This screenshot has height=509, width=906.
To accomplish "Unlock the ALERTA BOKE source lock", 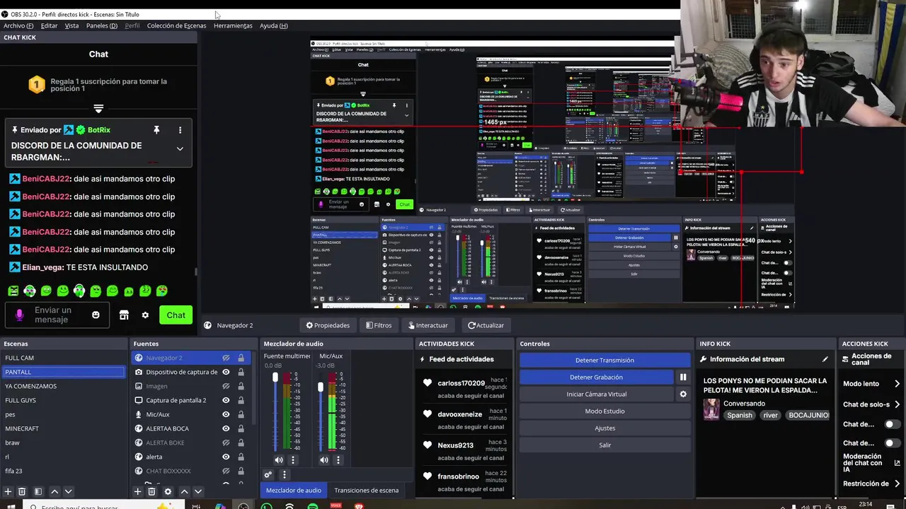I will click(x=241, y=443).
